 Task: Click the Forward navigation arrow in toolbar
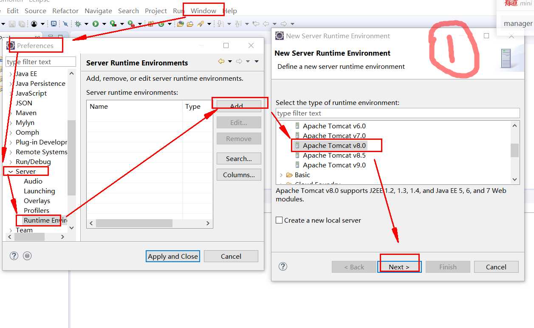(x=283, y=24)
